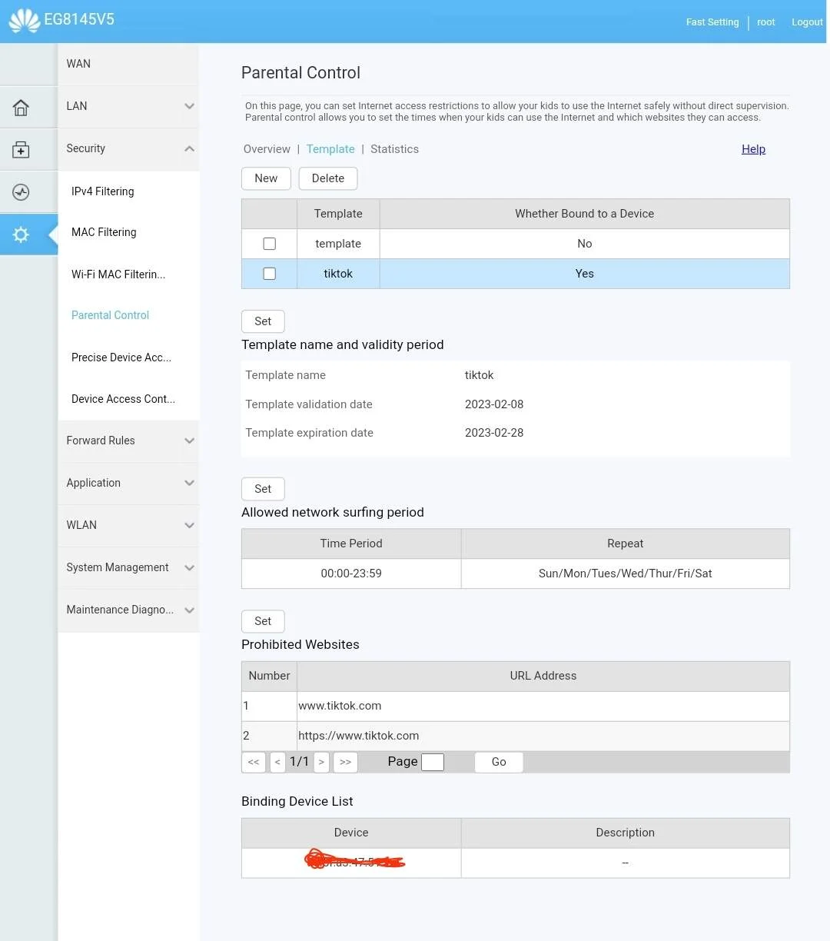Click expiration date value 2023-02-28
Viewport: 830px width, 941px height.
(494, 433)
